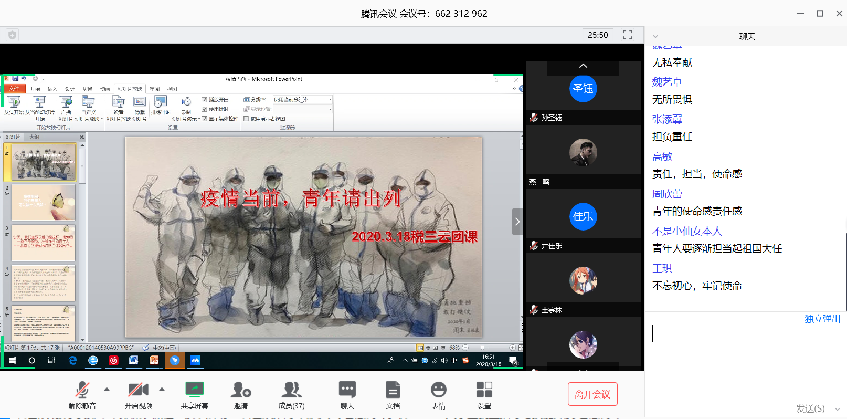Click the unmute microphone icon
Image resolution: width=847 pixels, height=419 pixels.
pos(82,390)
